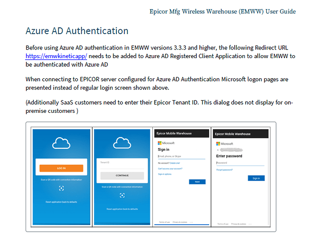Click the Tenant ID input field
This screenshot has width=320, height=240.
[122, 165]
